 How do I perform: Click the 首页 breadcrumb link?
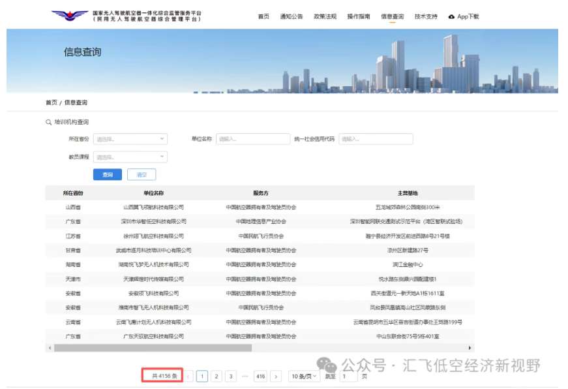51,102
